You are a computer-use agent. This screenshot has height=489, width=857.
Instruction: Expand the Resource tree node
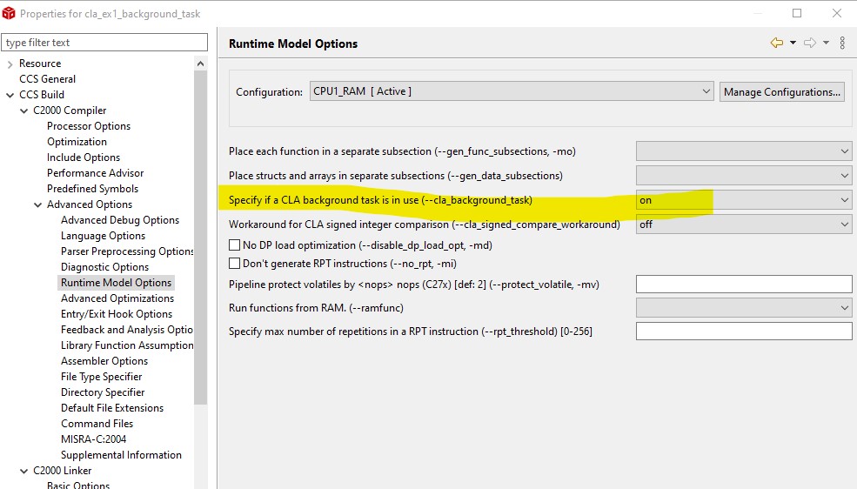10,64
